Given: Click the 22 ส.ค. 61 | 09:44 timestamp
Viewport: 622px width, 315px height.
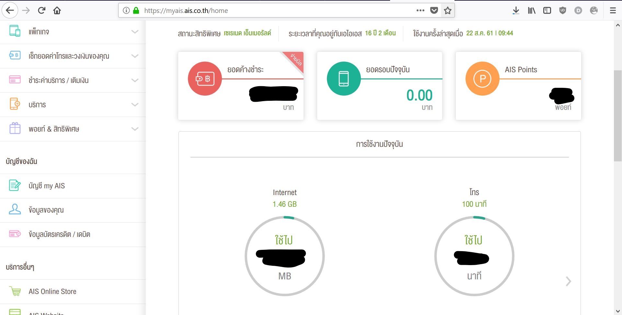Looking at the screenshot, I should (490, 33).
